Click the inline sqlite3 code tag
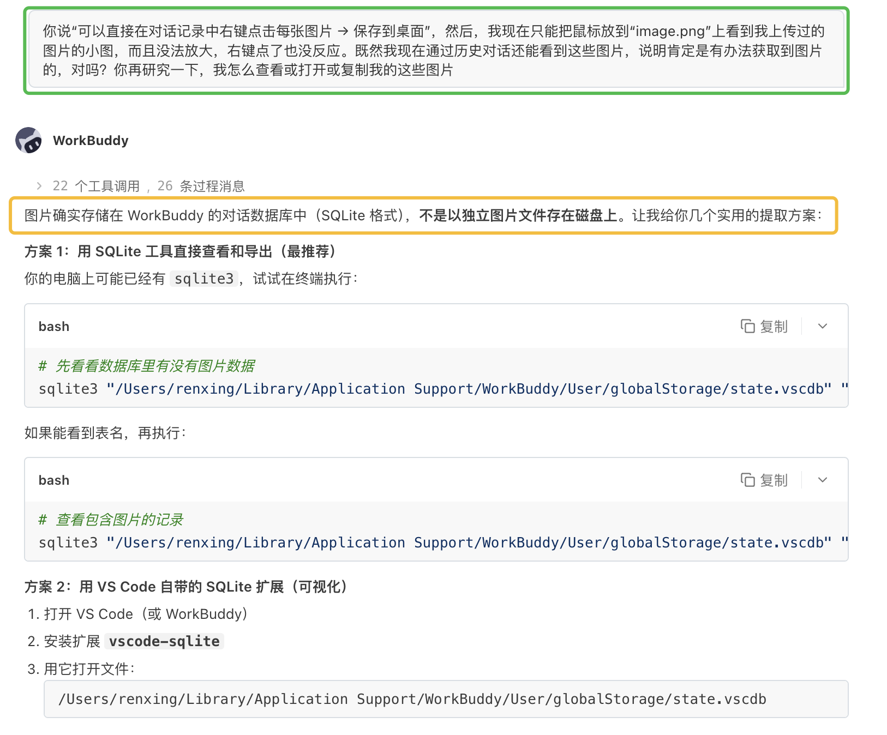The height and width of the screenshot is (735, 887). click(x=204, y=279)
